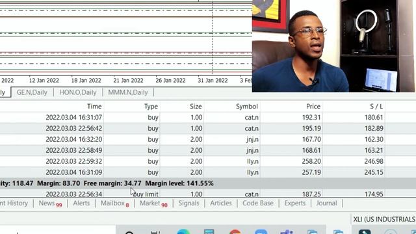Sort trades by the Price column header
Viewport: 416px width, 234px height.
pos(313,107)
